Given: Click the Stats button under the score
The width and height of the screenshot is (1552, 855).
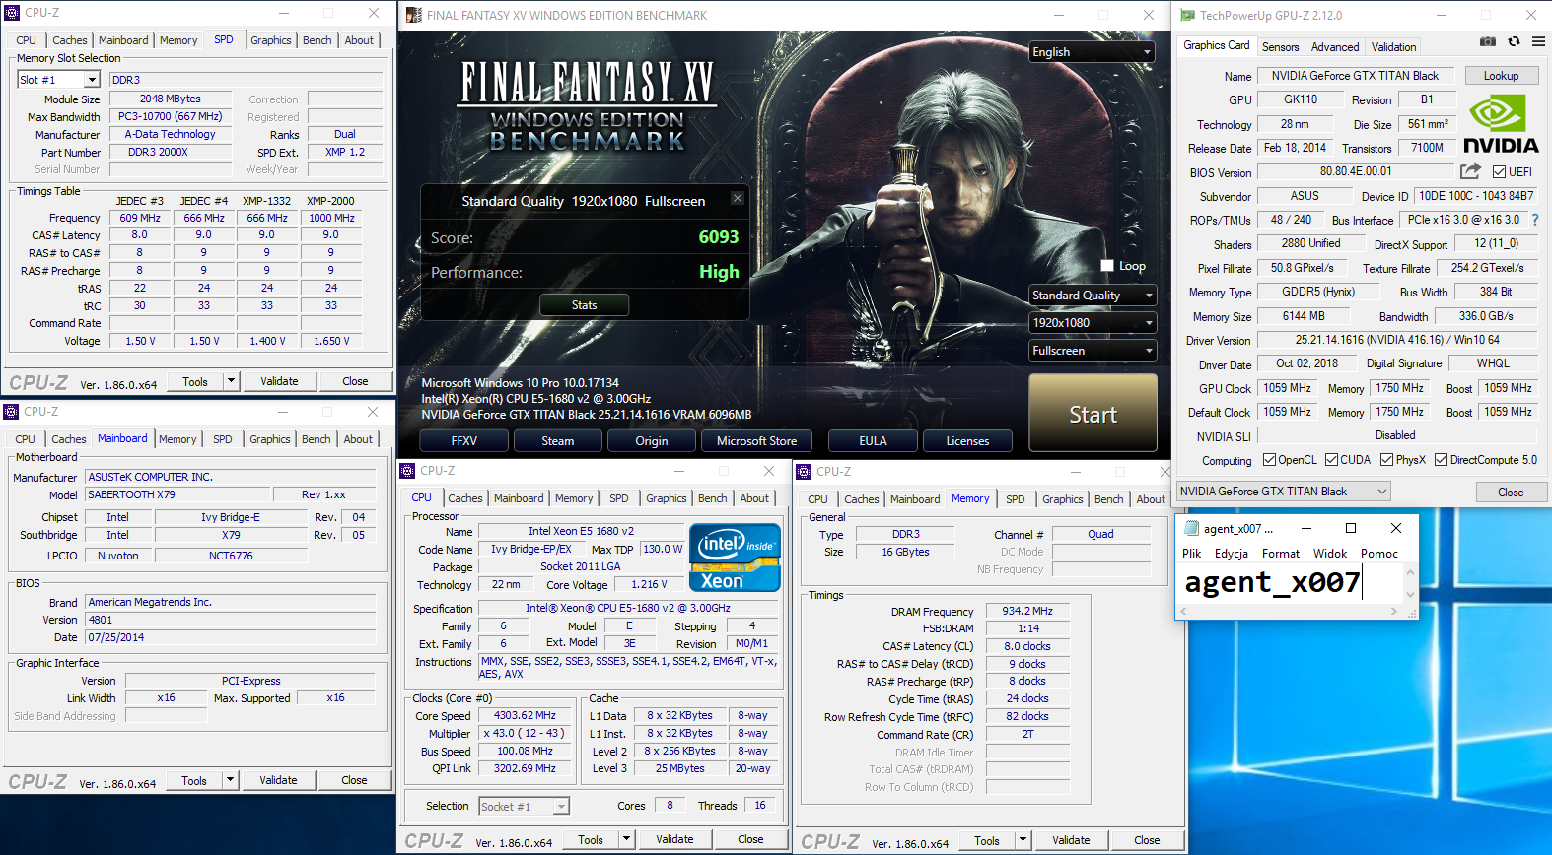Looking at the screenshot, I should (584, 305).
